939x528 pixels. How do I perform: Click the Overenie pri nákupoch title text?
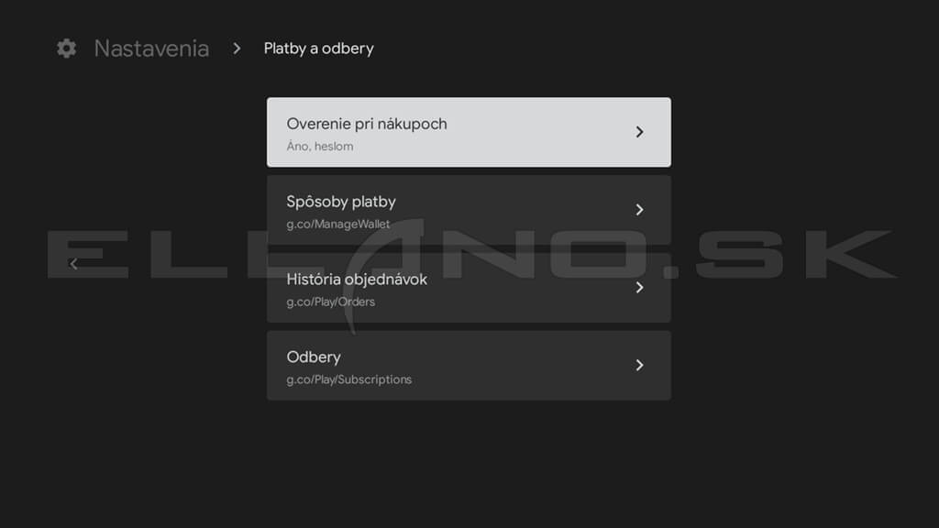click(x=367, y=124)
